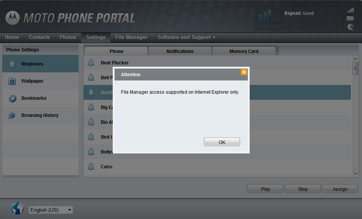The image size is (362, 219).
Task: Open the English (US) language dropdown
Action: pos(50,210)
